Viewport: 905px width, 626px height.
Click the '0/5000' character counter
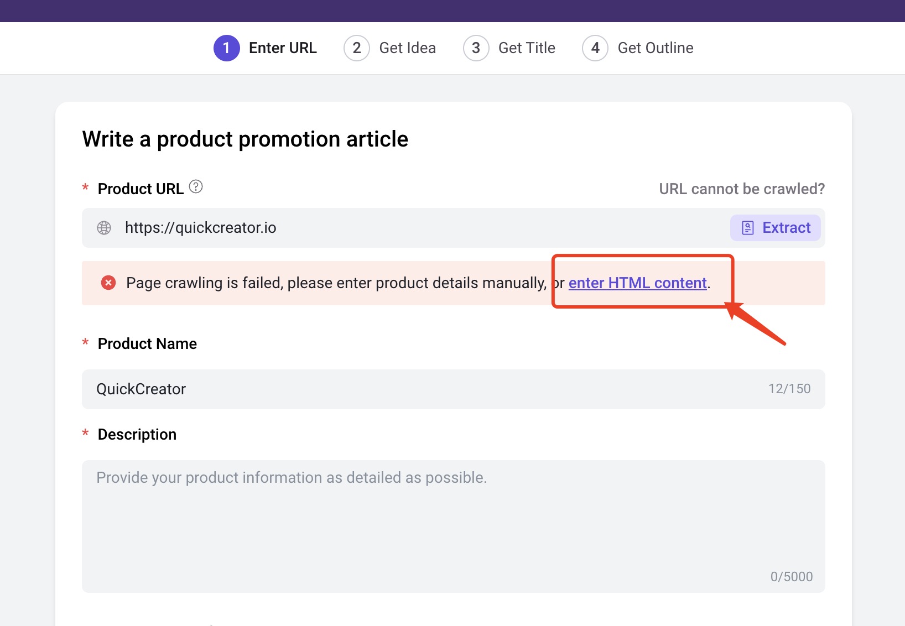[792, 577]
